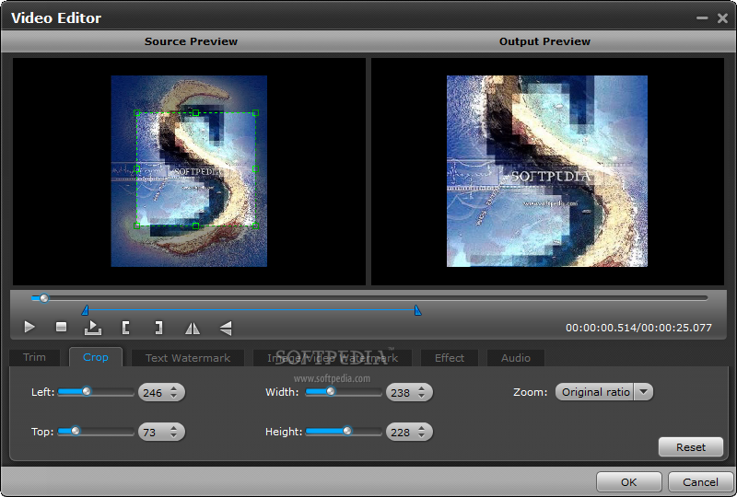
Task: Click the playback position knob on seek bar
Action: click(44, 298)
